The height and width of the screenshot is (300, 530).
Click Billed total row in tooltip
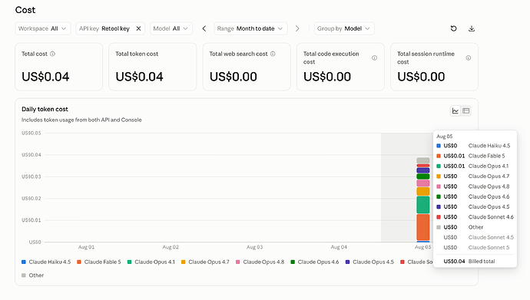pyautogui.click(x=475, y=261)
